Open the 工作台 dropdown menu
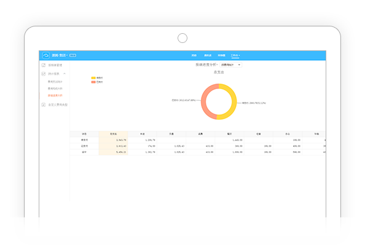 coord(235,55)
